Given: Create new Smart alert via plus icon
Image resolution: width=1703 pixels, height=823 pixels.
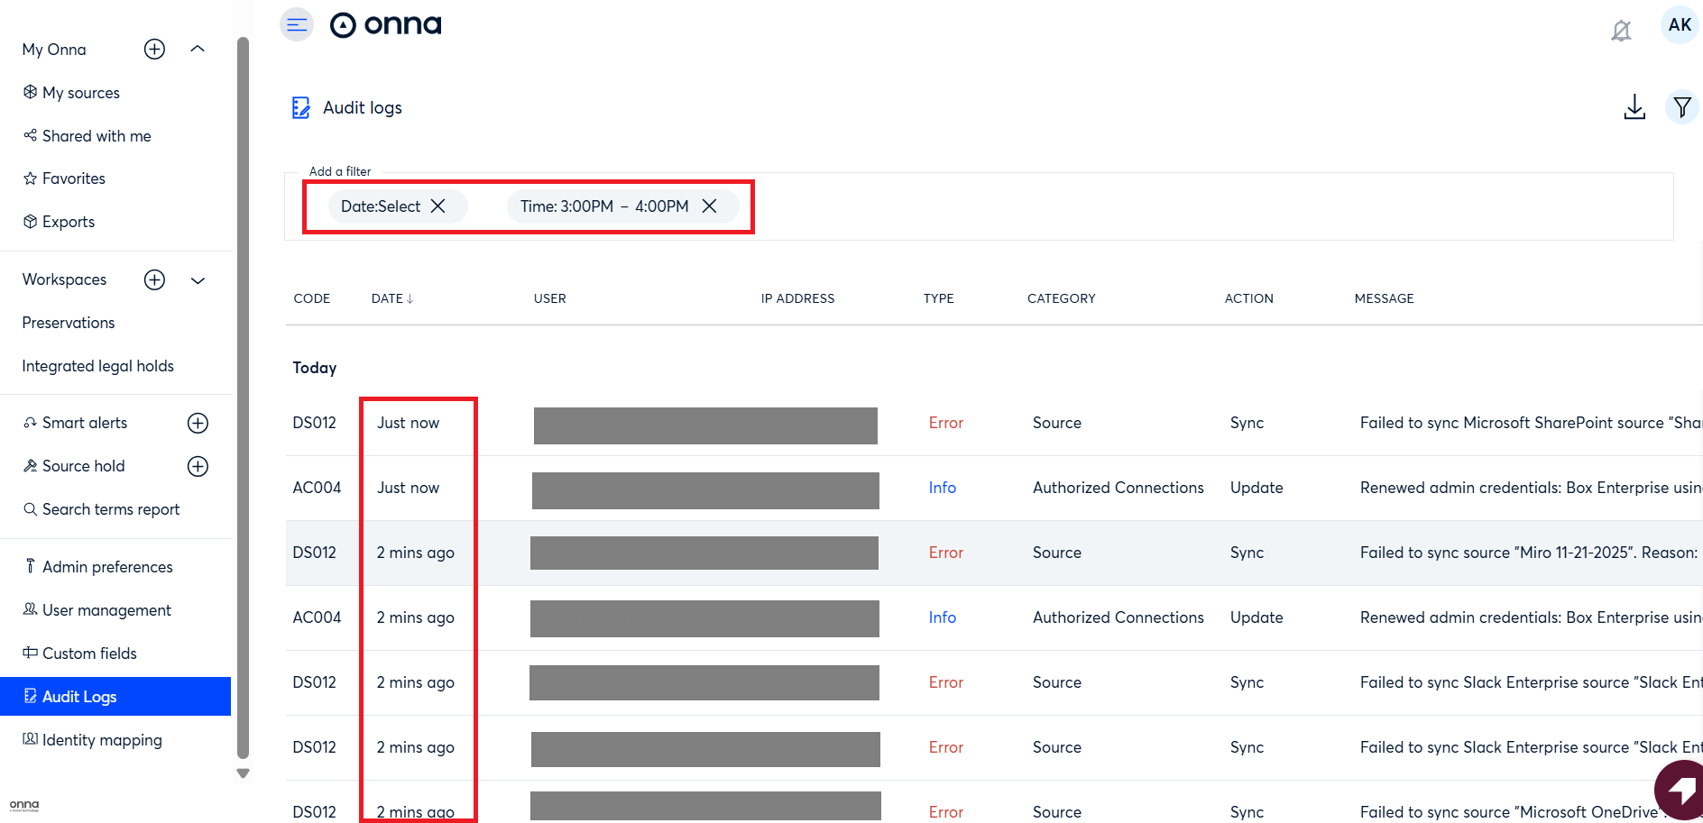Looking at the screenshot, I should pos(198,424).
